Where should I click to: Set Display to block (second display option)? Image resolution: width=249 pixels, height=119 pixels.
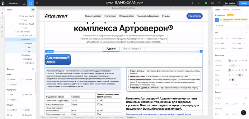(233, 61)
